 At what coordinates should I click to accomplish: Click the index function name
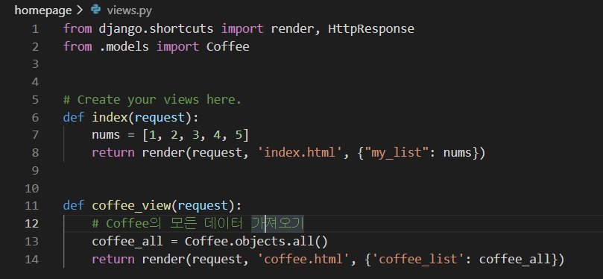110,117
